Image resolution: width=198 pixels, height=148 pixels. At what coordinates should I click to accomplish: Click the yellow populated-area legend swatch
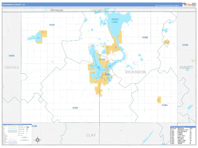[x=12, y=126]
